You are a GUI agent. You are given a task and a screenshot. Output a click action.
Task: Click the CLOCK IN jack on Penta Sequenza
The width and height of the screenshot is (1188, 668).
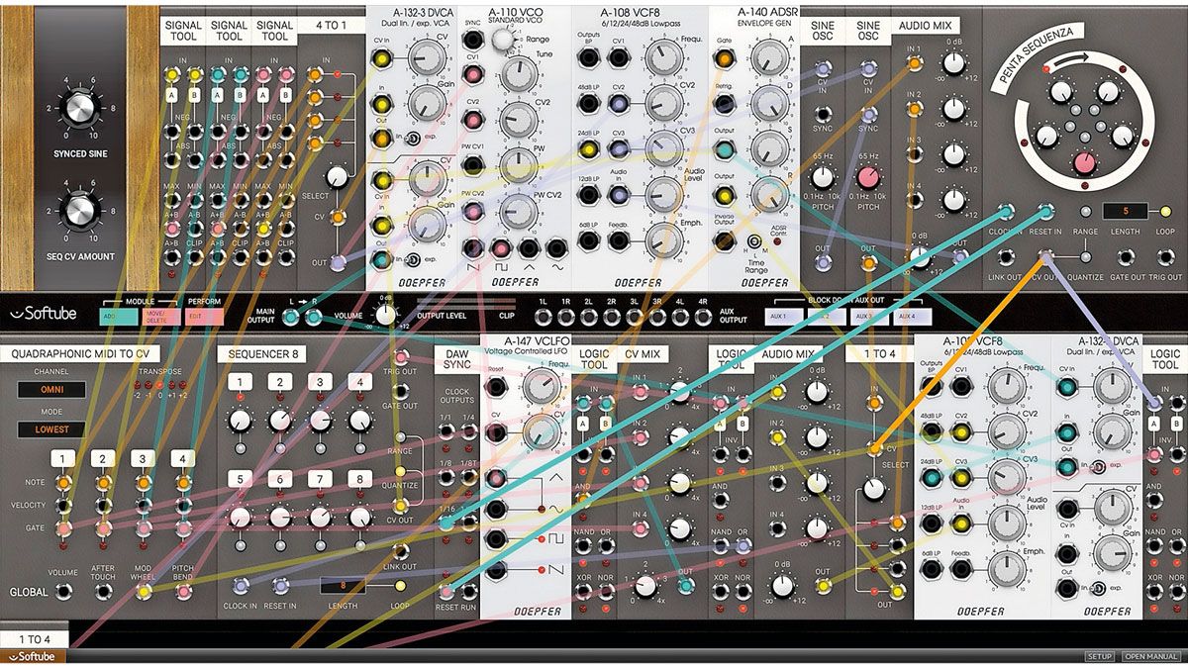click(x=1007, y=212)
